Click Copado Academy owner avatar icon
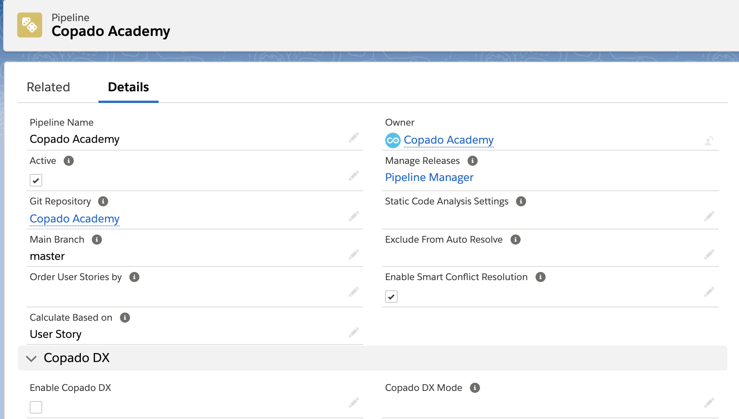The image size is (739, 419). 393,140
